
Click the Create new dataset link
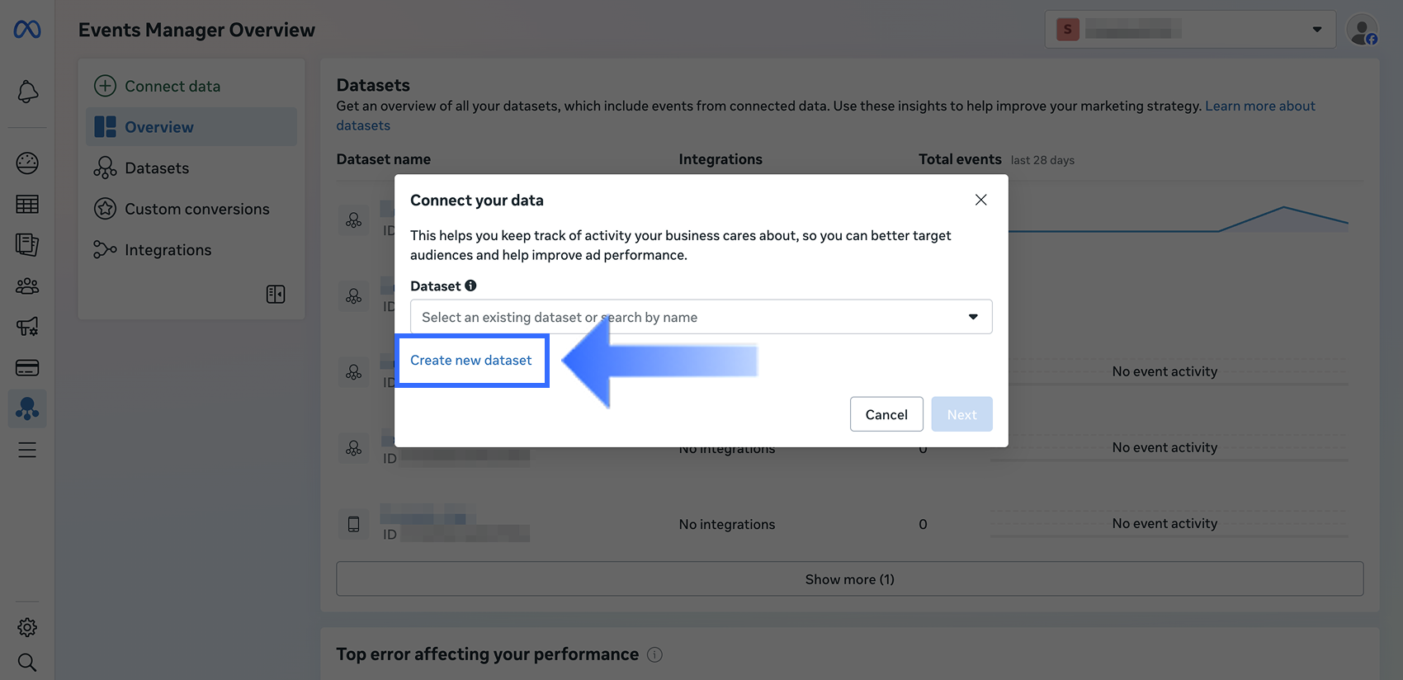coord(471,361)
